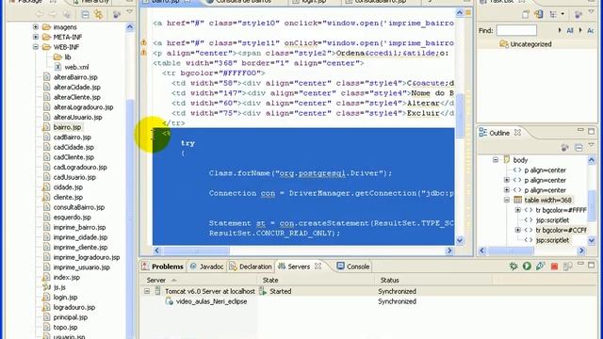Open the Outline view menu triangle

592,145
